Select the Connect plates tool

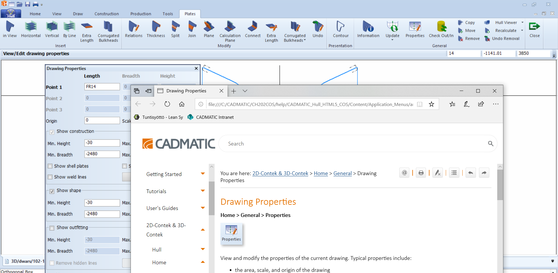(x=253, y=29)
